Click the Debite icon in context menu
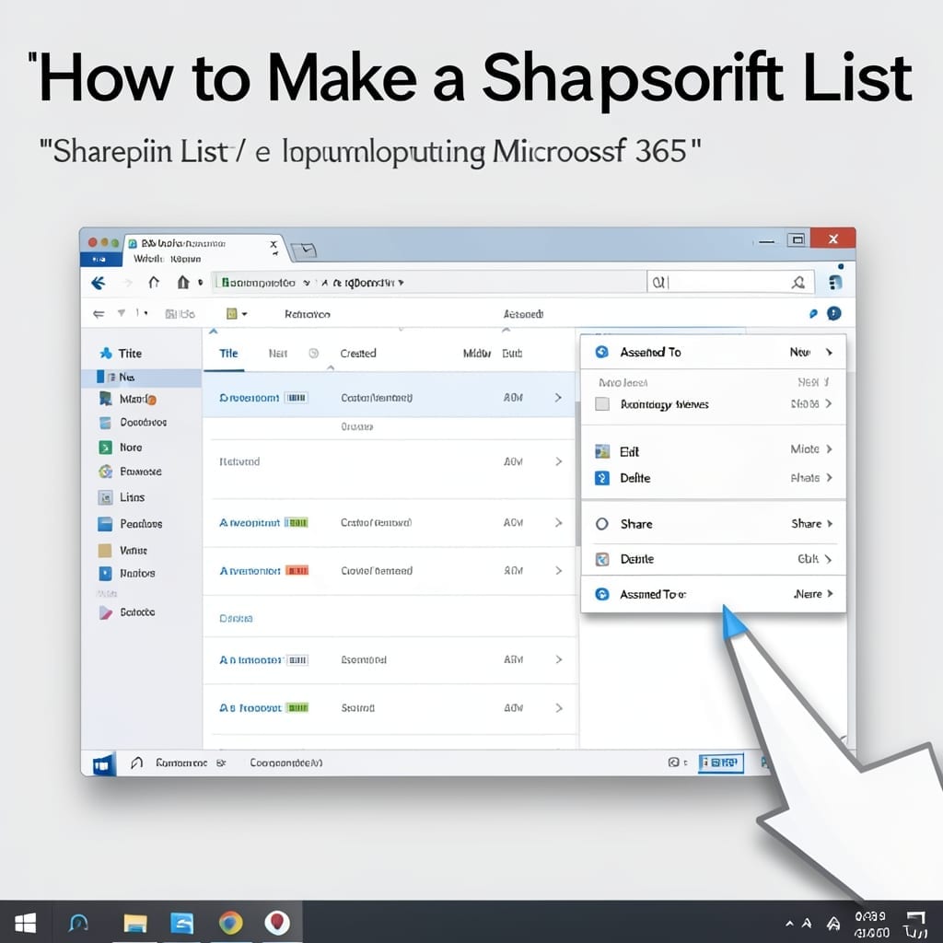 [x=602, y=559]
